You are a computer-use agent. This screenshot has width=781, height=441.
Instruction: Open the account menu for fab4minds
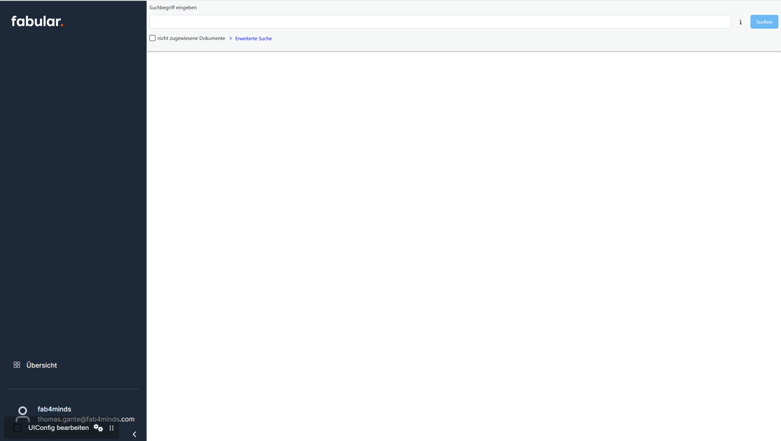tap(54, 408)
